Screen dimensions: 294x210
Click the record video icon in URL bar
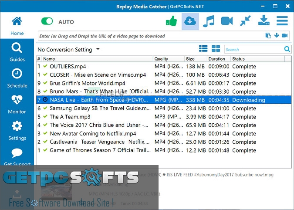(284, 35)
